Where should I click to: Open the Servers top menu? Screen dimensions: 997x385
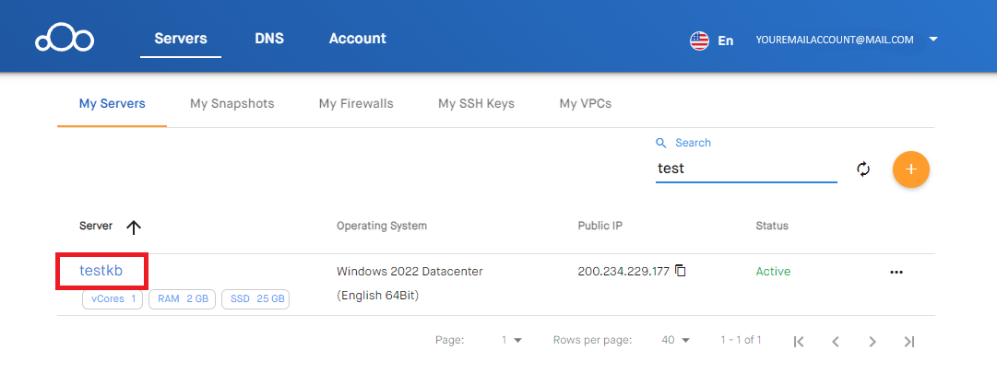[x=181, y=38]
